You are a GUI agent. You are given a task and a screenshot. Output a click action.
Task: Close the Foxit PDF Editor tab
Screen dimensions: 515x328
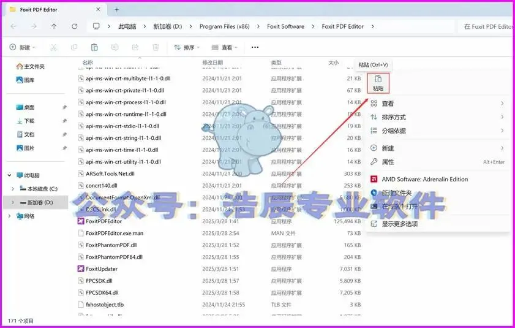[x=98, y=10]
